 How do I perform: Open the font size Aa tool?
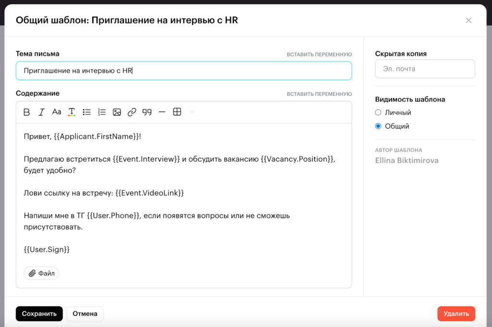click(x=57, y=112)
